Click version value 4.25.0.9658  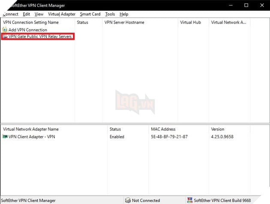click(222, 137)
